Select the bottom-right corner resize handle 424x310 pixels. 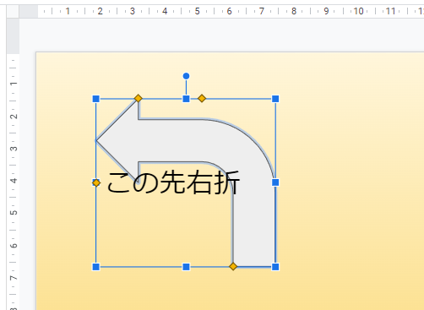275,267
